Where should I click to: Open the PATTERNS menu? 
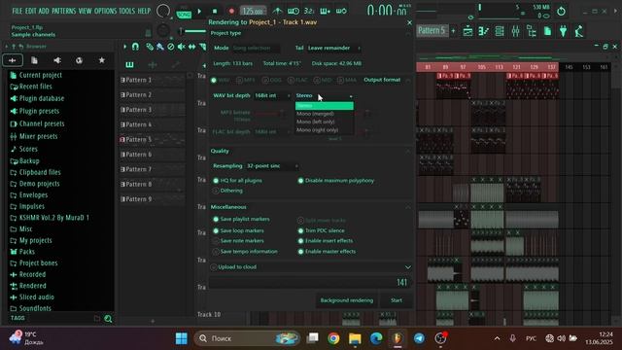tap(63, 11)
